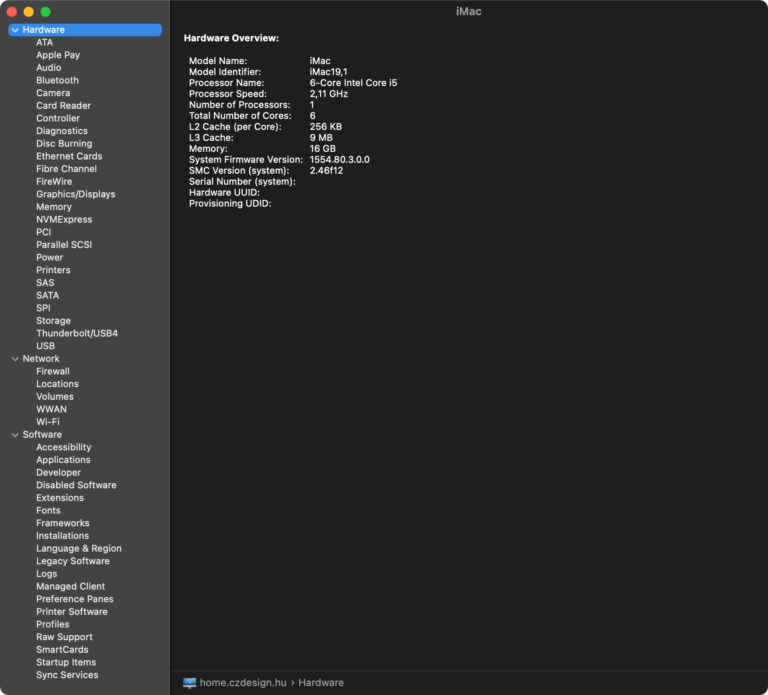Open Graphics/Displays entry

[76, 194]
